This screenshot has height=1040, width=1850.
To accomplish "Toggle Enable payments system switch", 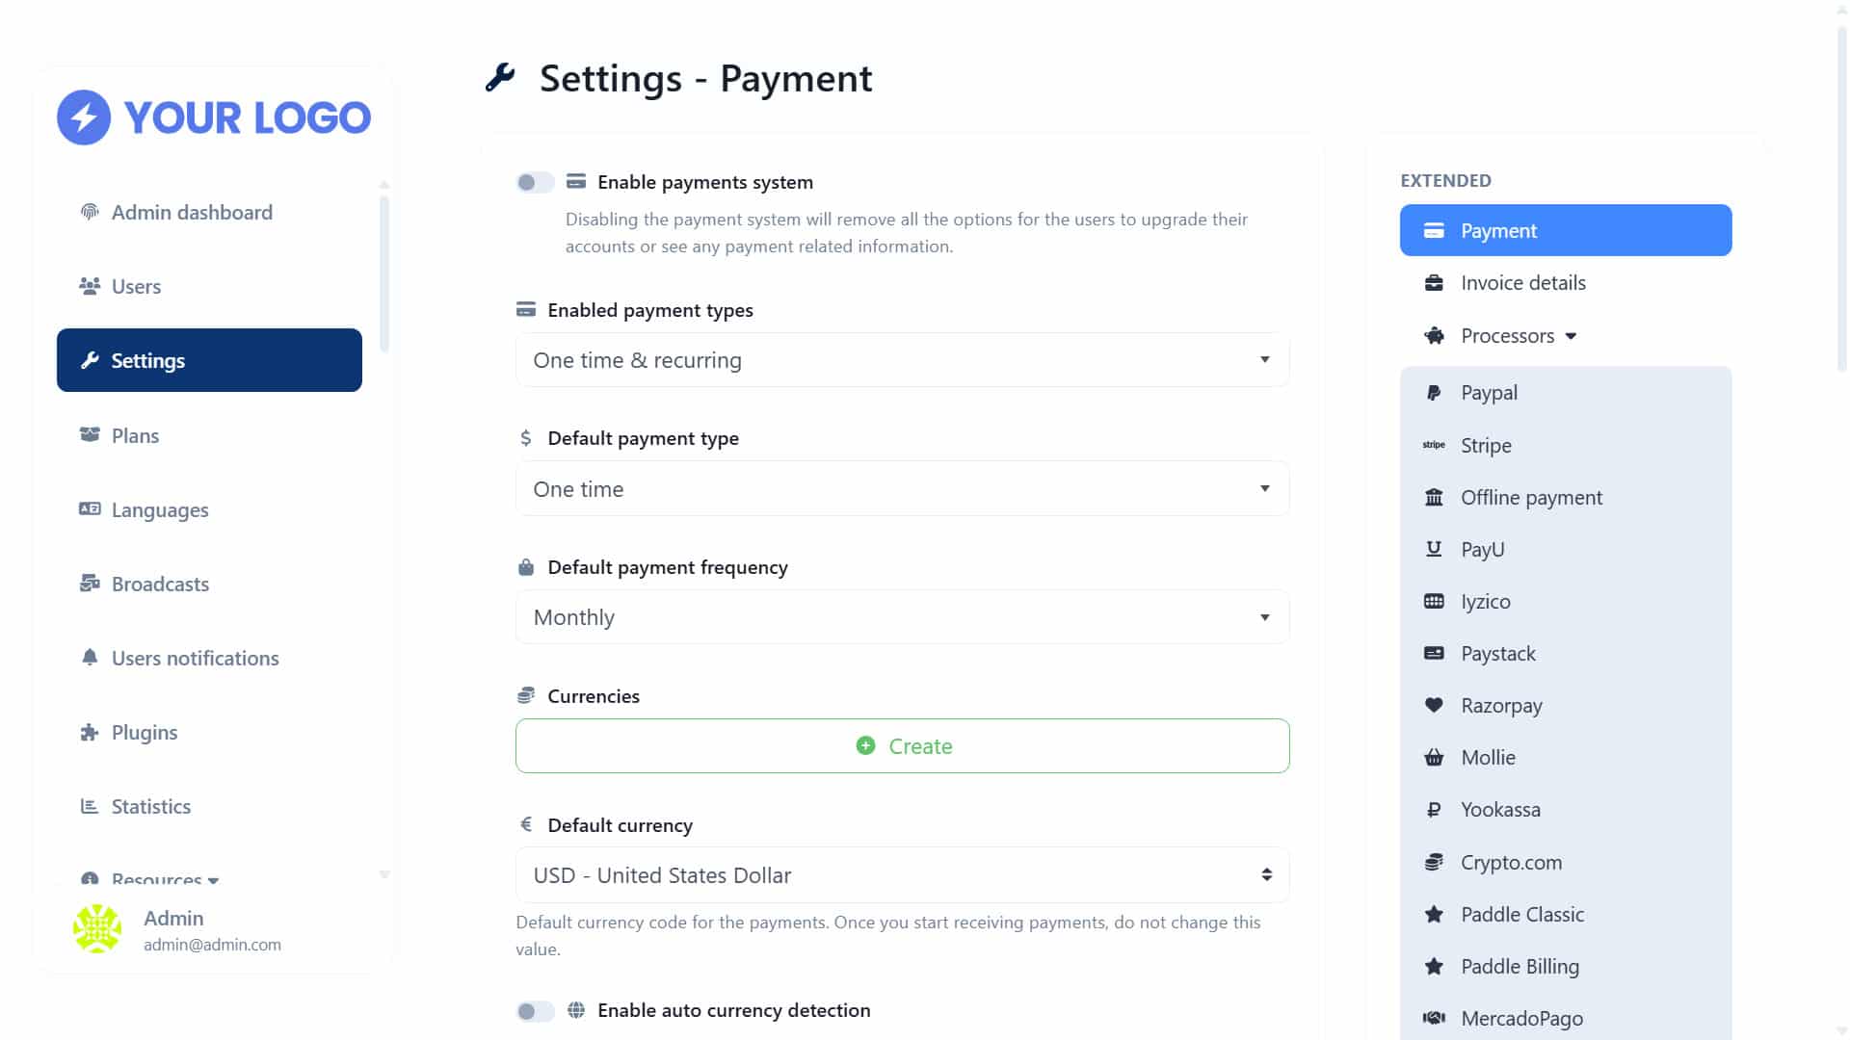I will coord(535,182).
